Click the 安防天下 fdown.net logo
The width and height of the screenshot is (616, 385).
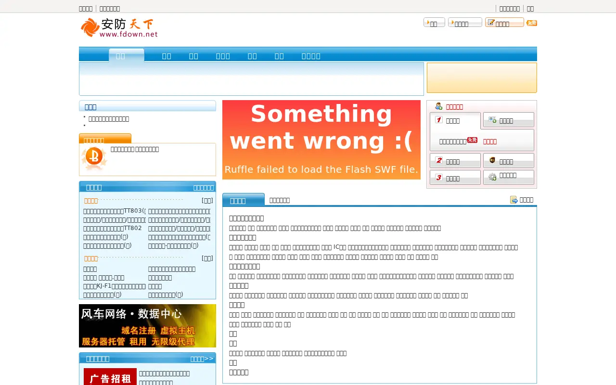[x=119, y=28]
